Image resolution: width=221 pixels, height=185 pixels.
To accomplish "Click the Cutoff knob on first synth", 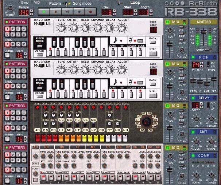I will pyautogui.click(x=73, y=28).
